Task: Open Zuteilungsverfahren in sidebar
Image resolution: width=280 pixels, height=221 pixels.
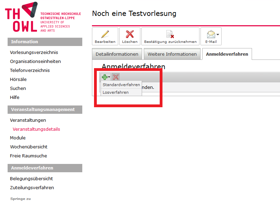Action: point(32,188)
